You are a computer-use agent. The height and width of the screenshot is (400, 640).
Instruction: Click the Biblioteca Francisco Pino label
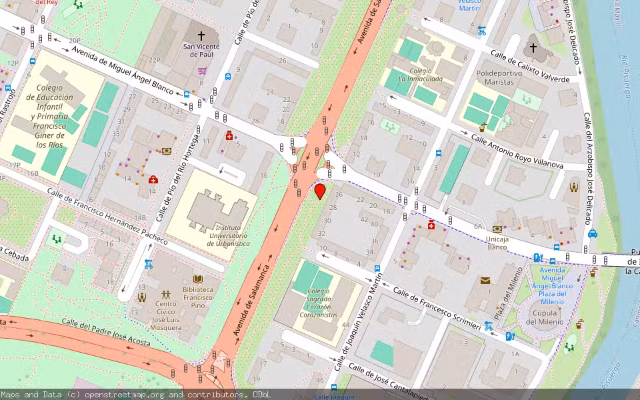pos(198,297)
